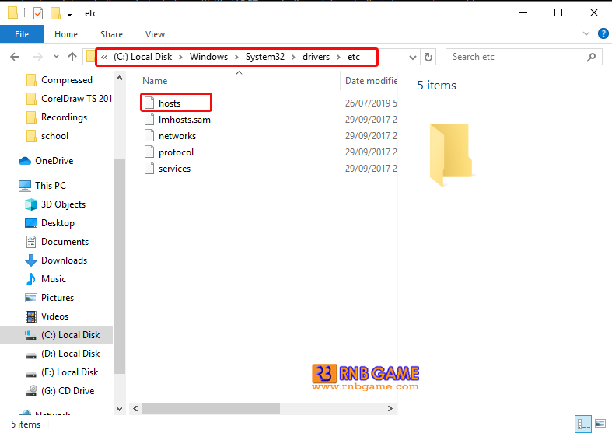Screen dimensions: 612x433
Task: Switch to the View ribbon tab
Action: click(155, 34)
